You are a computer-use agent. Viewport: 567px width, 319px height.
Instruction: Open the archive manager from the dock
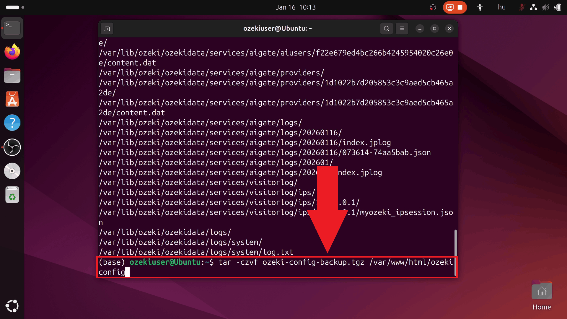pos(12,75)
